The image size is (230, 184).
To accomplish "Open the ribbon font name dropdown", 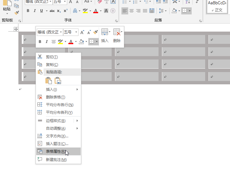I will click(51, 2).
